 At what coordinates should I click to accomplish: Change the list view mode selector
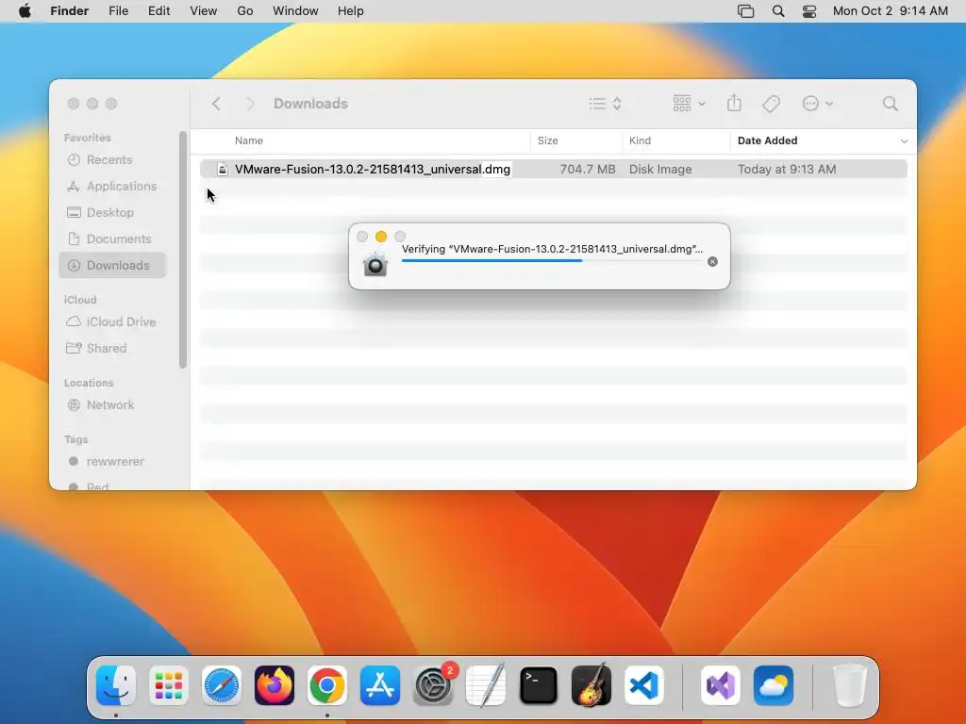[x=605, y=104]
